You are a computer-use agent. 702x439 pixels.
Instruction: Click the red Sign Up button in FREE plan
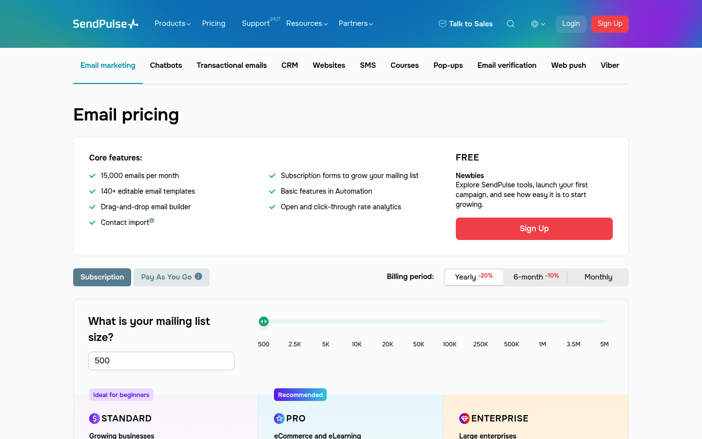click(x=534, y=229)
